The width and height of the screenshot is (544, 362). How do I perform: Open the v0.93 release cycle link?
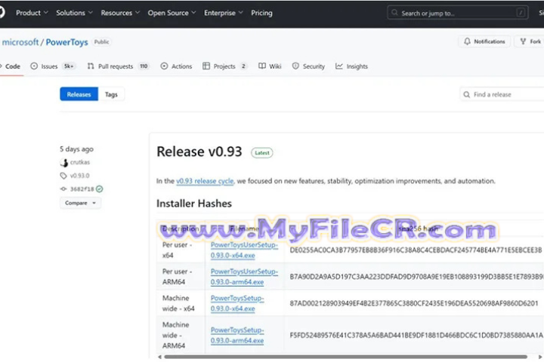(x=205, y=181)
